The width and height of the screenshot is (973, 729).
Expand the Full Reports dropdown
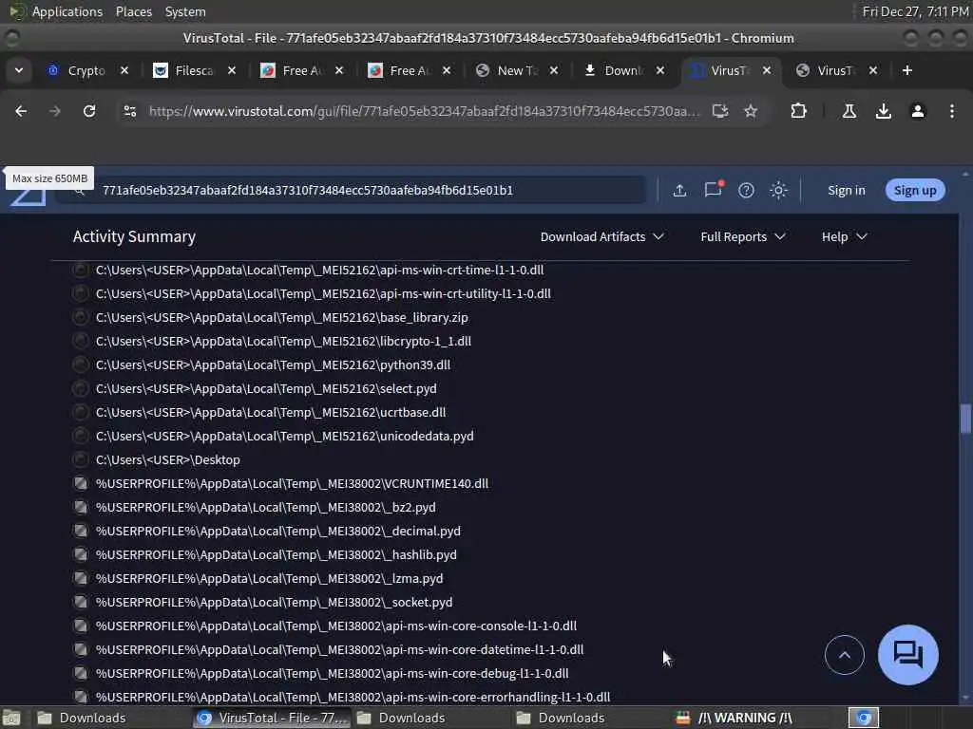click(x=743, y=236)
